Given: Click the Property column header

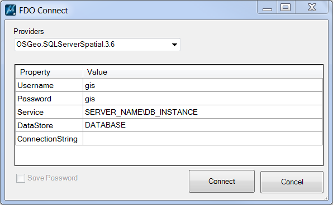Looking at the screenshot, I should (49, 72).
